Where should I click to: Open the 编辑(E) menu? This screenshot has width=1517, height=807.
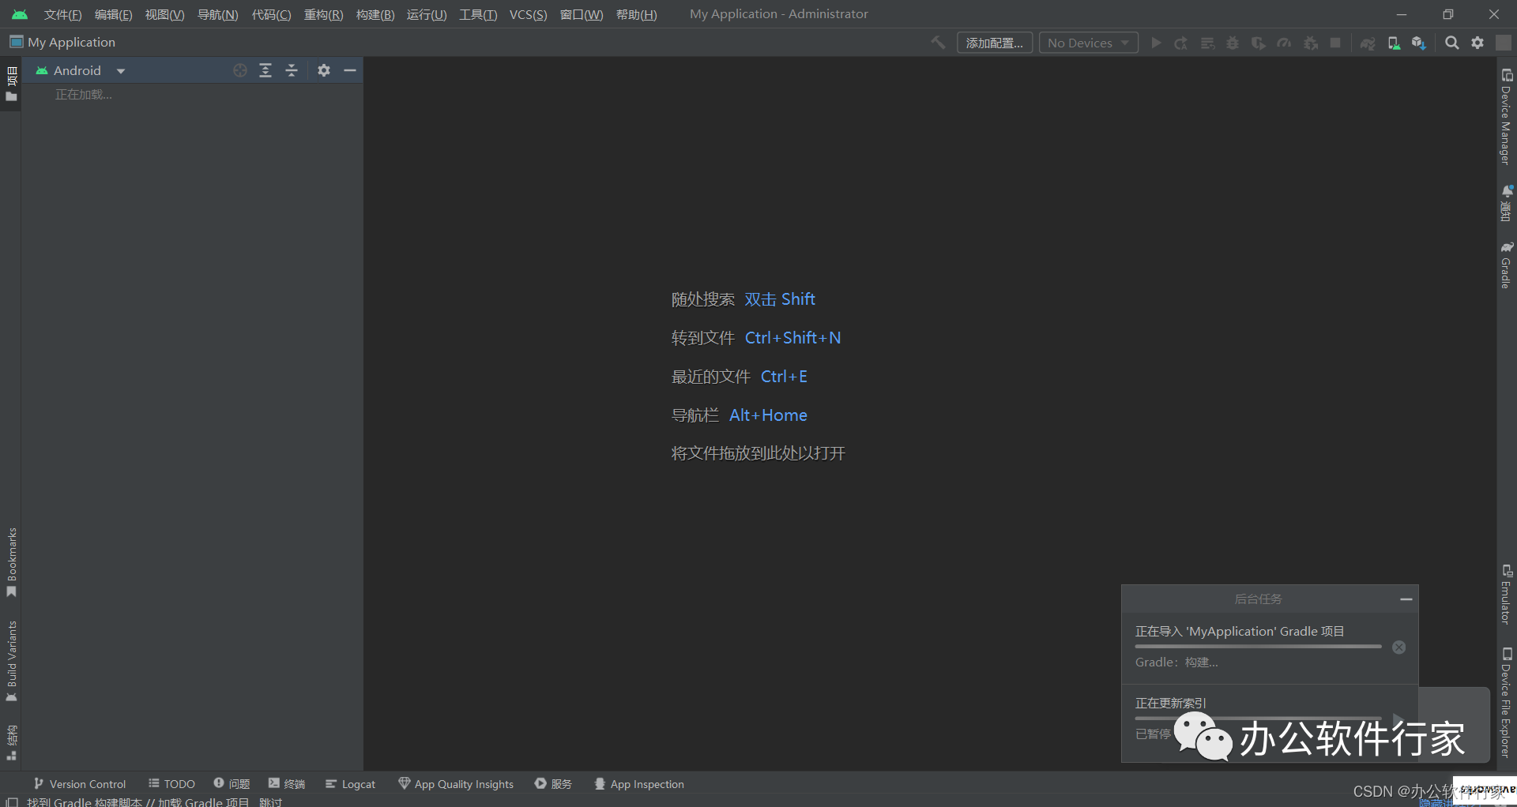[x=113, y=14]
